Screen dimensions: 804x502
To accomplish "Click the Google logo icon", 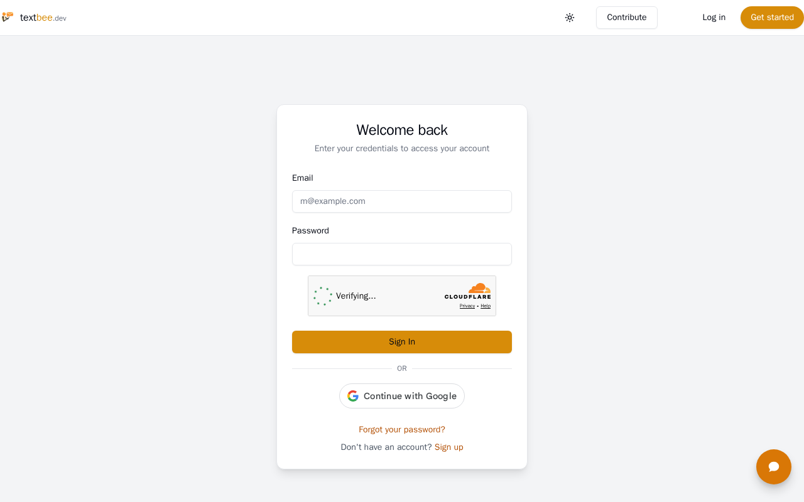I will coord(353,396).
